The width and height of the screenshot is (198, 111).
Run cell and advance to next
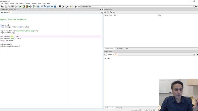[x=27, y=6]
